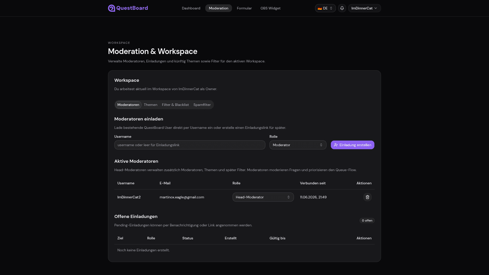This screenshot has width=489, height=275.
Task: Open the DE language selector
Action: click(x=325, y=8)
